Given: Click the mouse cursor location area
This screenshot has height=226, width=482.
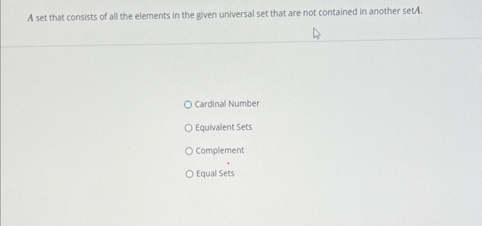Looking at the screenshot, I should pos(316,34).
